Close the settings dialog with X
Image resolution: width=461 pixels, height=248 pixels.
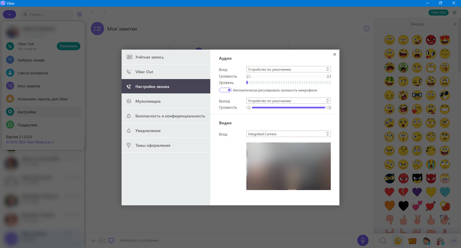tap(335, 54)
